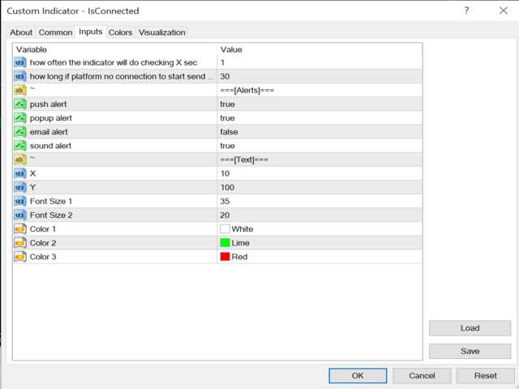Click the Cancel button

pos(422,376)
